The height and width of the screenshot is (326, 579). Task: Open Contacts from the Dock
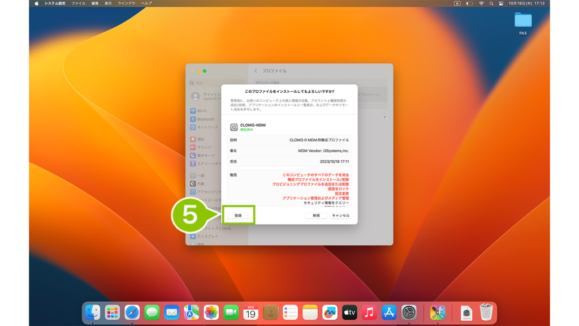click(271, 312)
